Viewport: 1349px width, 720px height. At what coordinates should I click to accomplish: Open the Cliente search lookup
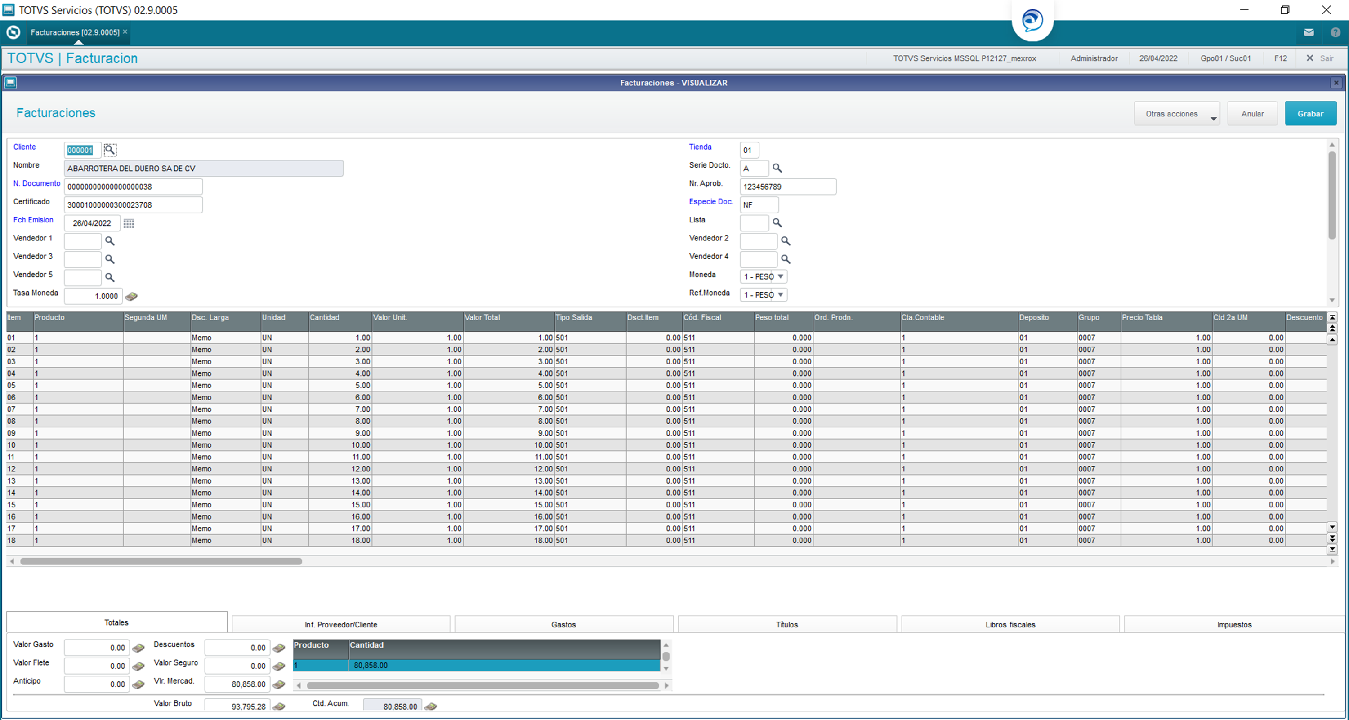click(x=110, y=150)
